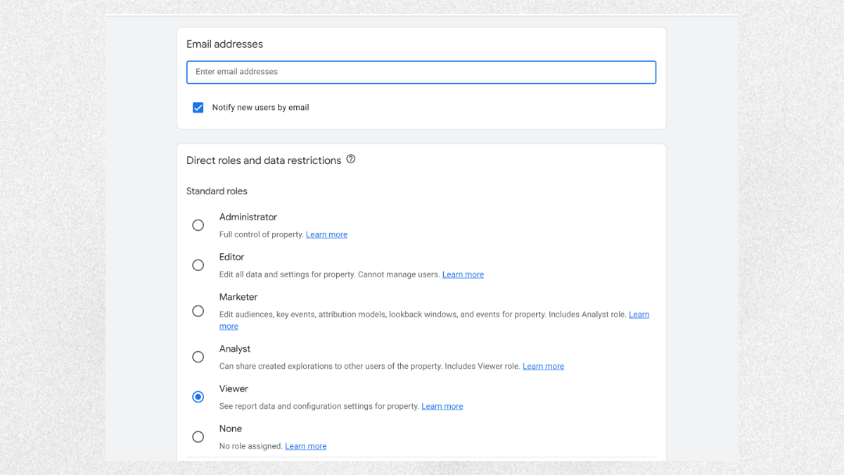Open Learn more link for Viewer
The width and height of the screenshot is (844, 475).
click(x=442, y=406)
